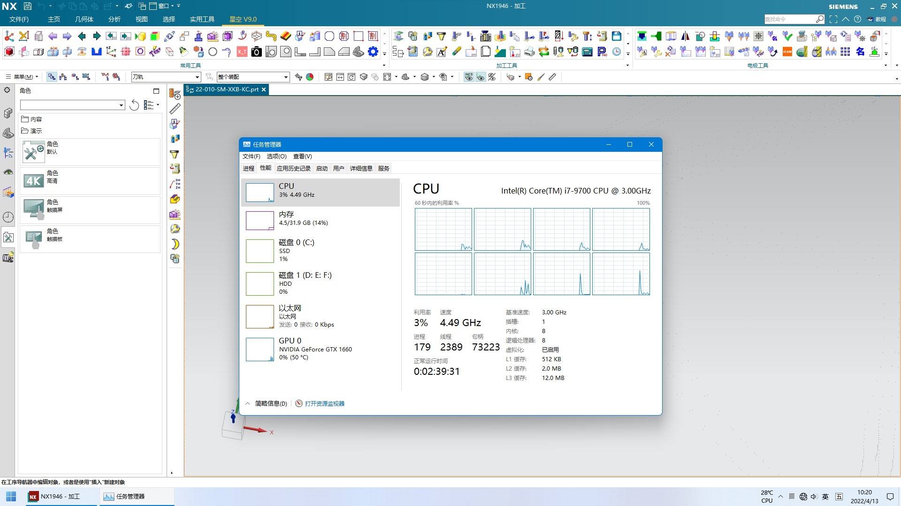Open the 内容 folder in 角色 panel
The width and height of the screenshot is (901, 506).
coord(31,119)
